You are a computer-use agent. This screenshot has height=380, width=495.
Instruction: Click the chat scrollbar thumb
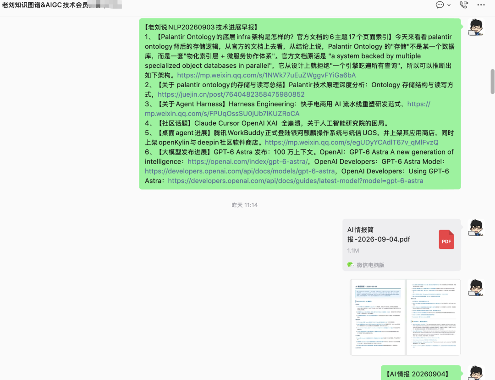pyautogui.click(x=492, y=82)
